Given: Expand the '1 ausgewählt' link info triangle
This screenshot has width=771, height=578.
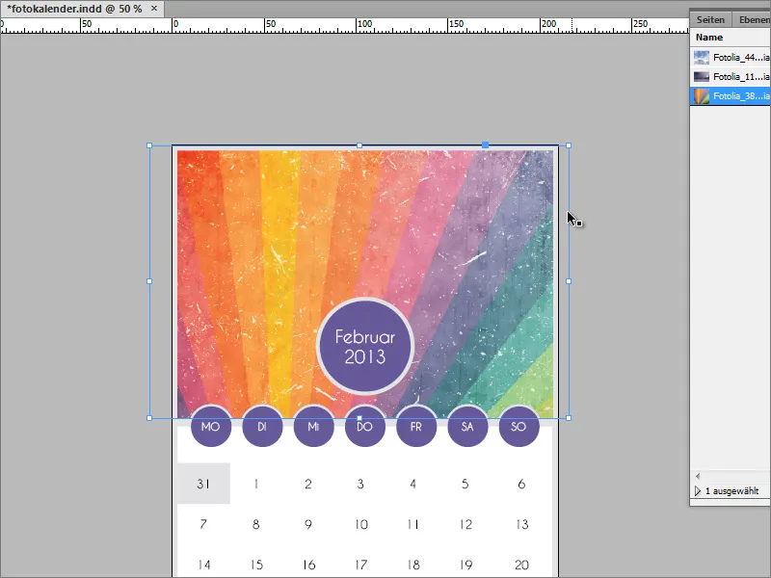Looking at the screenshot, I should point(697,491).
